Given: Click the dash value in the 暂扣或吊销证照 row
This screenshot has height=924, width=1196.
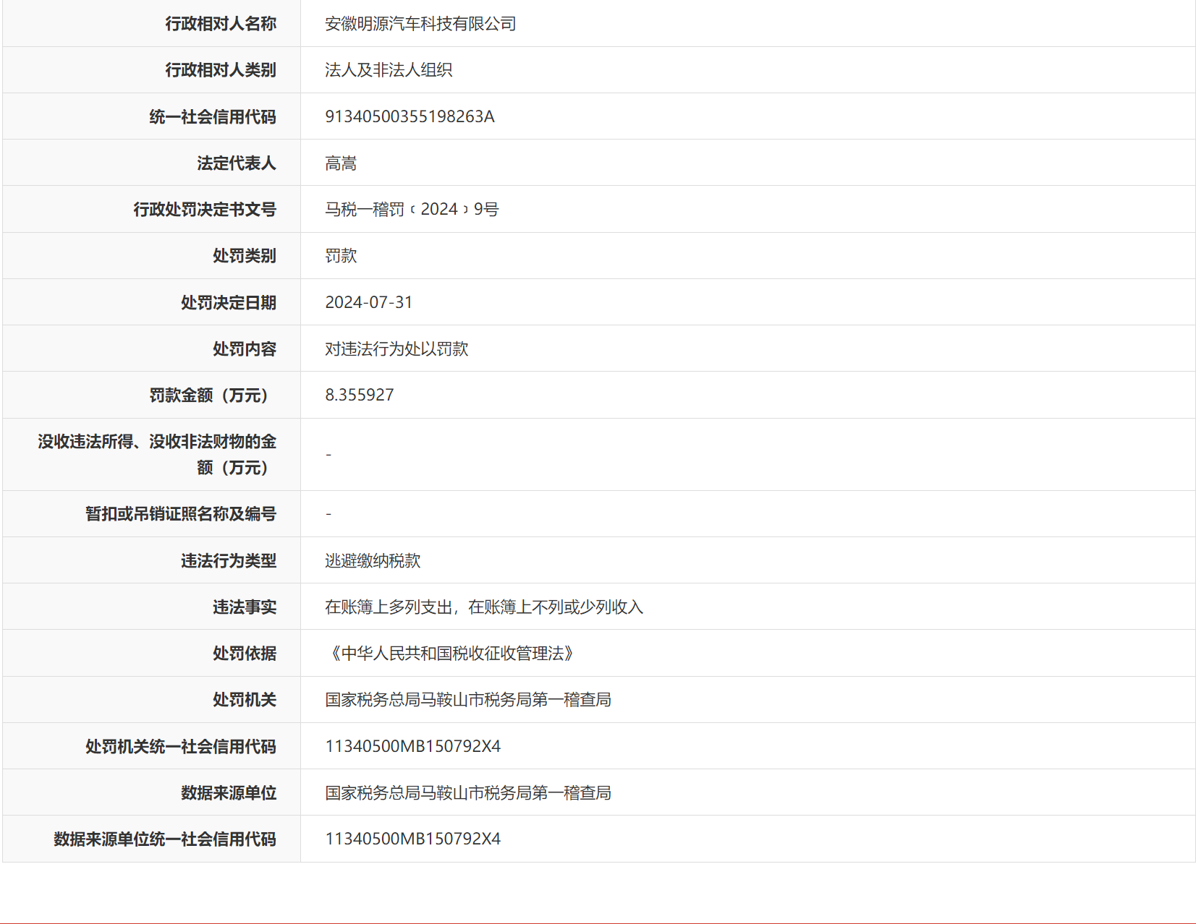Looking at the screenshot, I should (x=328, y=514).
